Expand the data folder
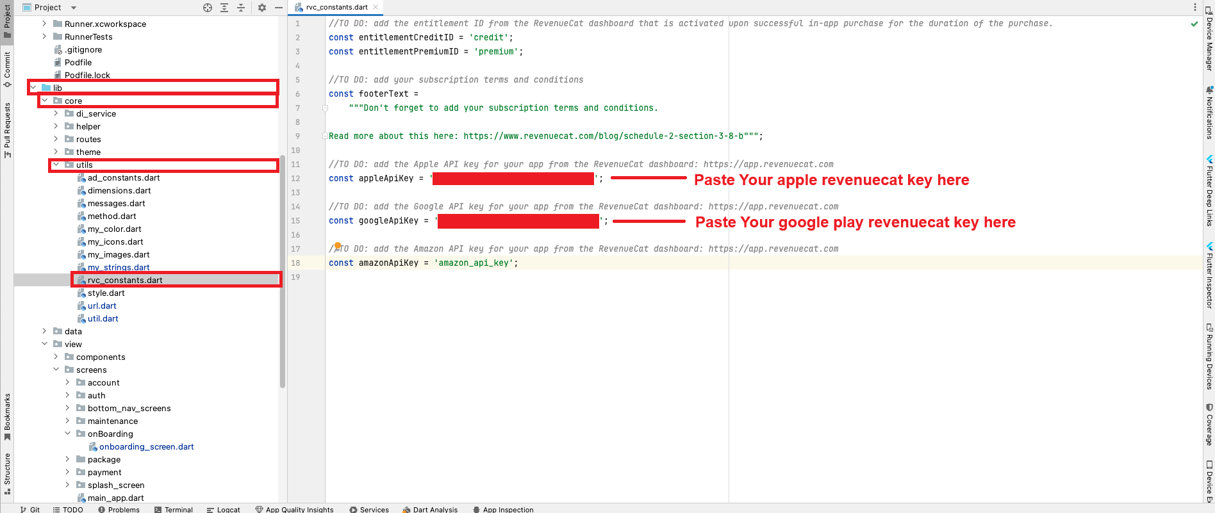This screenshot has width=1215, height=513. pyautogui.click(x=44, y=331)
